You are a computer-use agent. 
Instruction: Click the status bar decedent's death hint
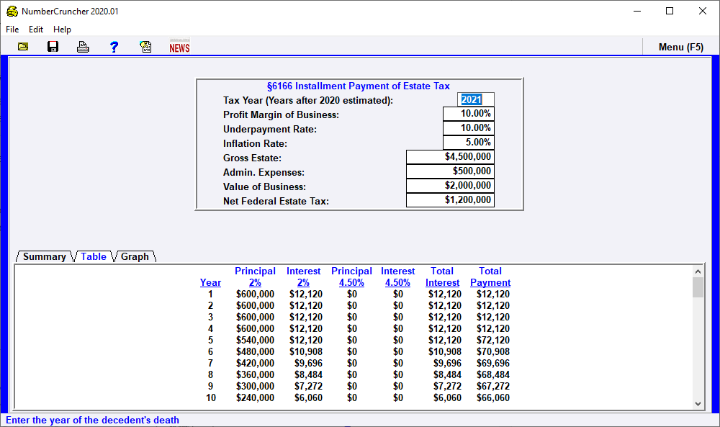pos(92,420)
